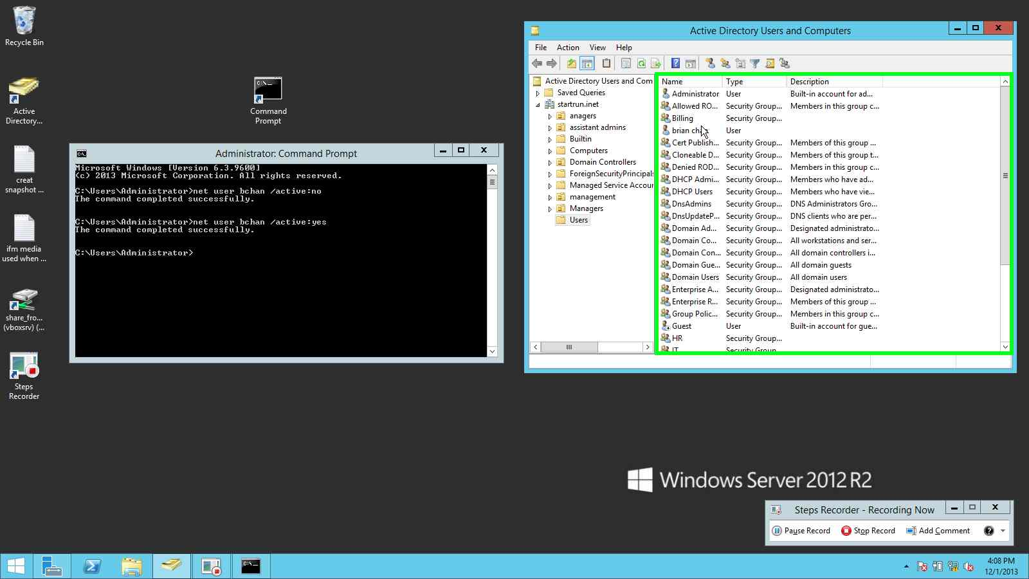Open the Action menu
The height and width of the screenshot is (579, 1029).
pos(567,47)
